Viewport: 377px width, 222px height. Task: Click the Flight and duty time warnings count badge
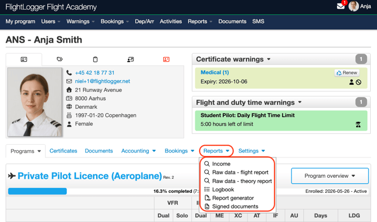[361, 102]
